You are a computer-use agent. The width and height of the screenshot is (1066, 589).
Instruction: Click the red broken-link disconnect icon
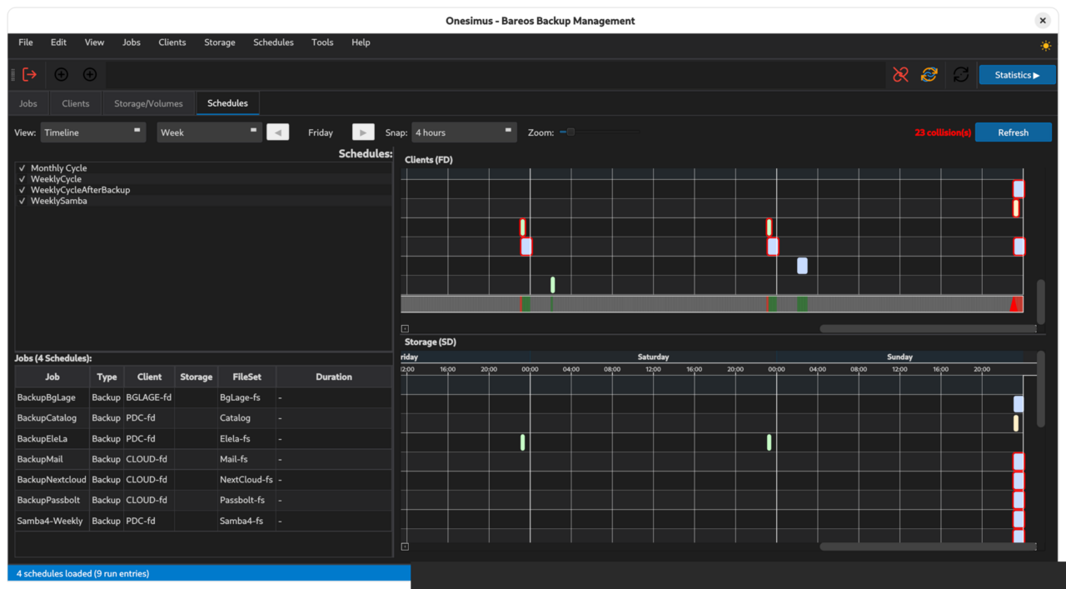click(x=900, y=75)
